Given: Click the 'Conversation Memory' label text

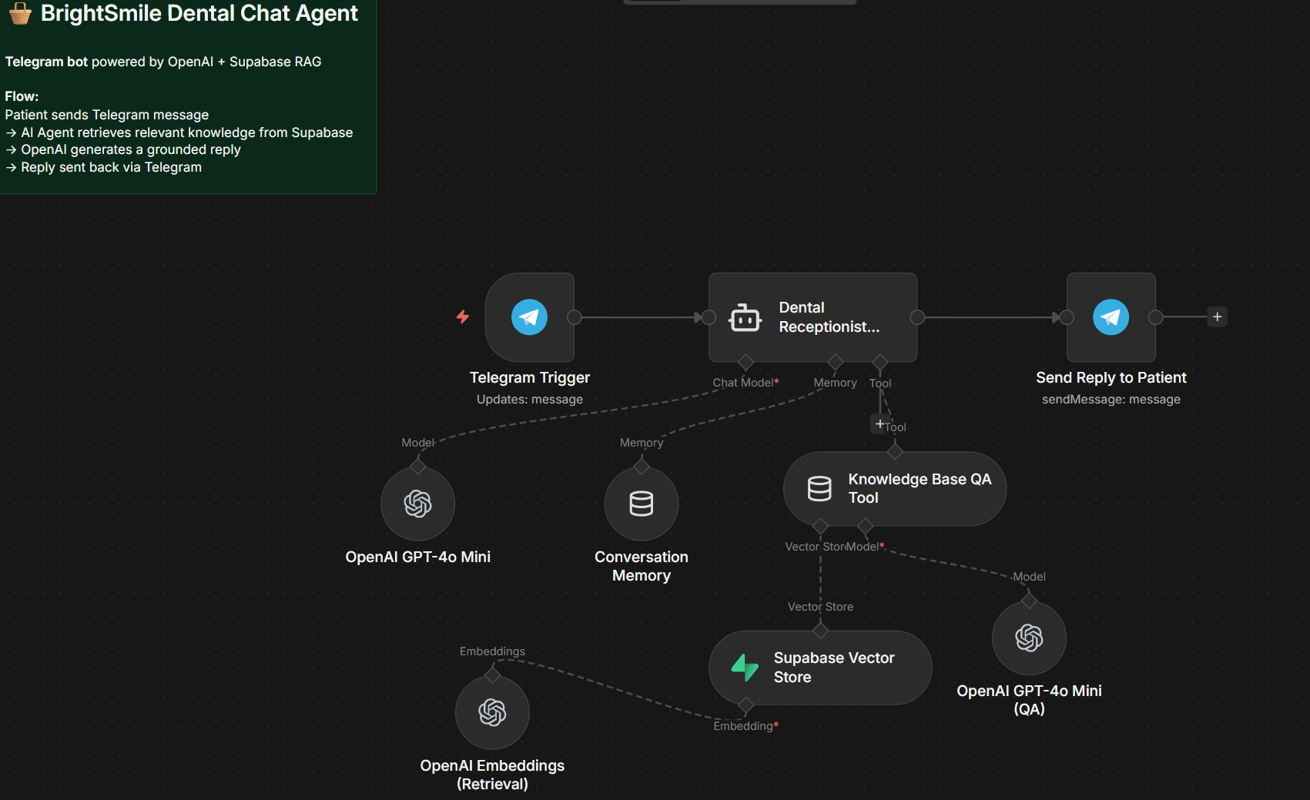Looking at the screenshot, I should (642, 566).
